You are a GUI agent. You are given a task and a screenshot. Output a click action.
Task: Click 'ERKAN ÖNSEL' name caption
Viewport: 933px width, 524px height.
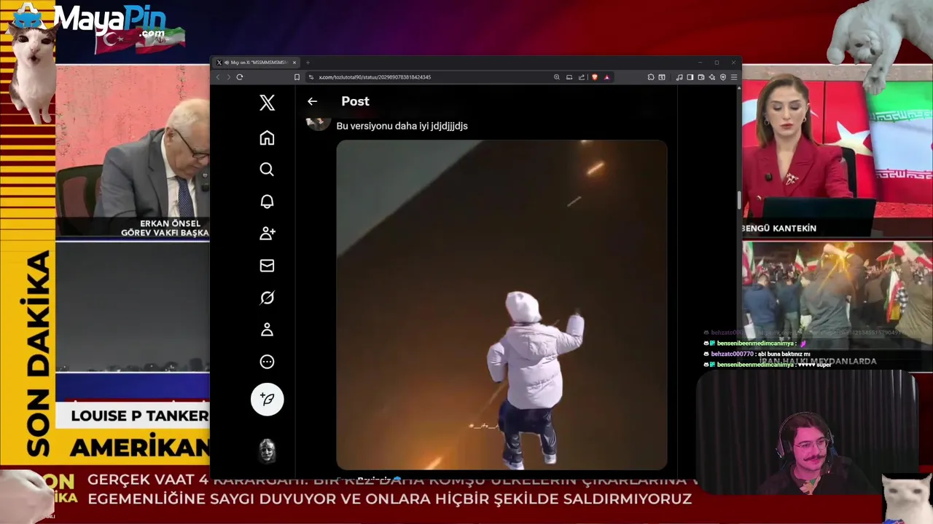coord(169,223)
